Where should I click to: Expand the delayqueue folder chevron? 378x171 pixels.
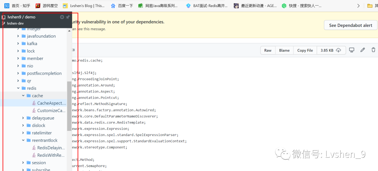23,118
